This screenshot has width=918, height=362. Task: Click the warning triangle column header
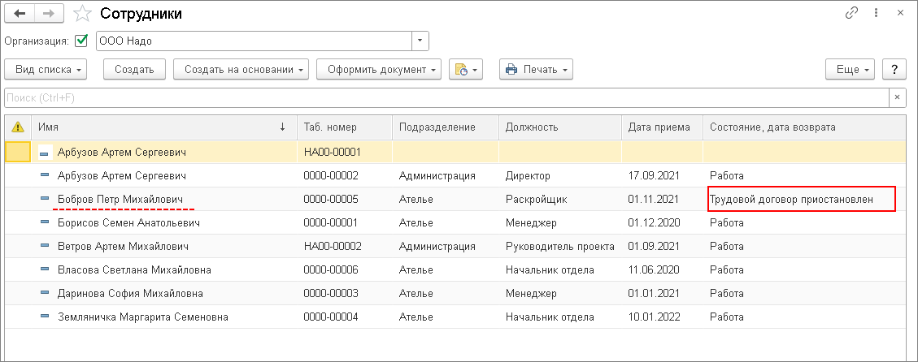[17, 127]
